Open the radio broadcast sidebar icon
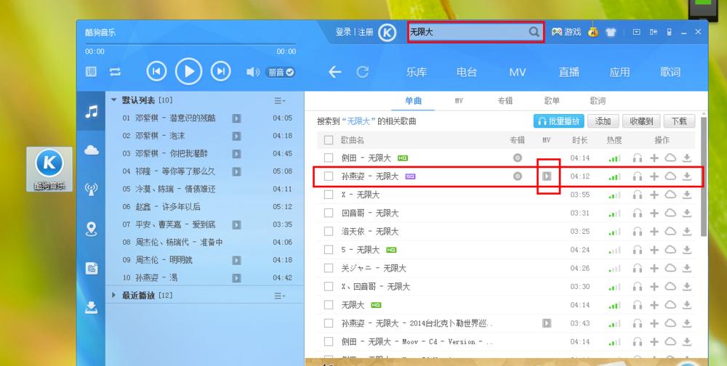This screenshot has height=366, width=727. 92,189
